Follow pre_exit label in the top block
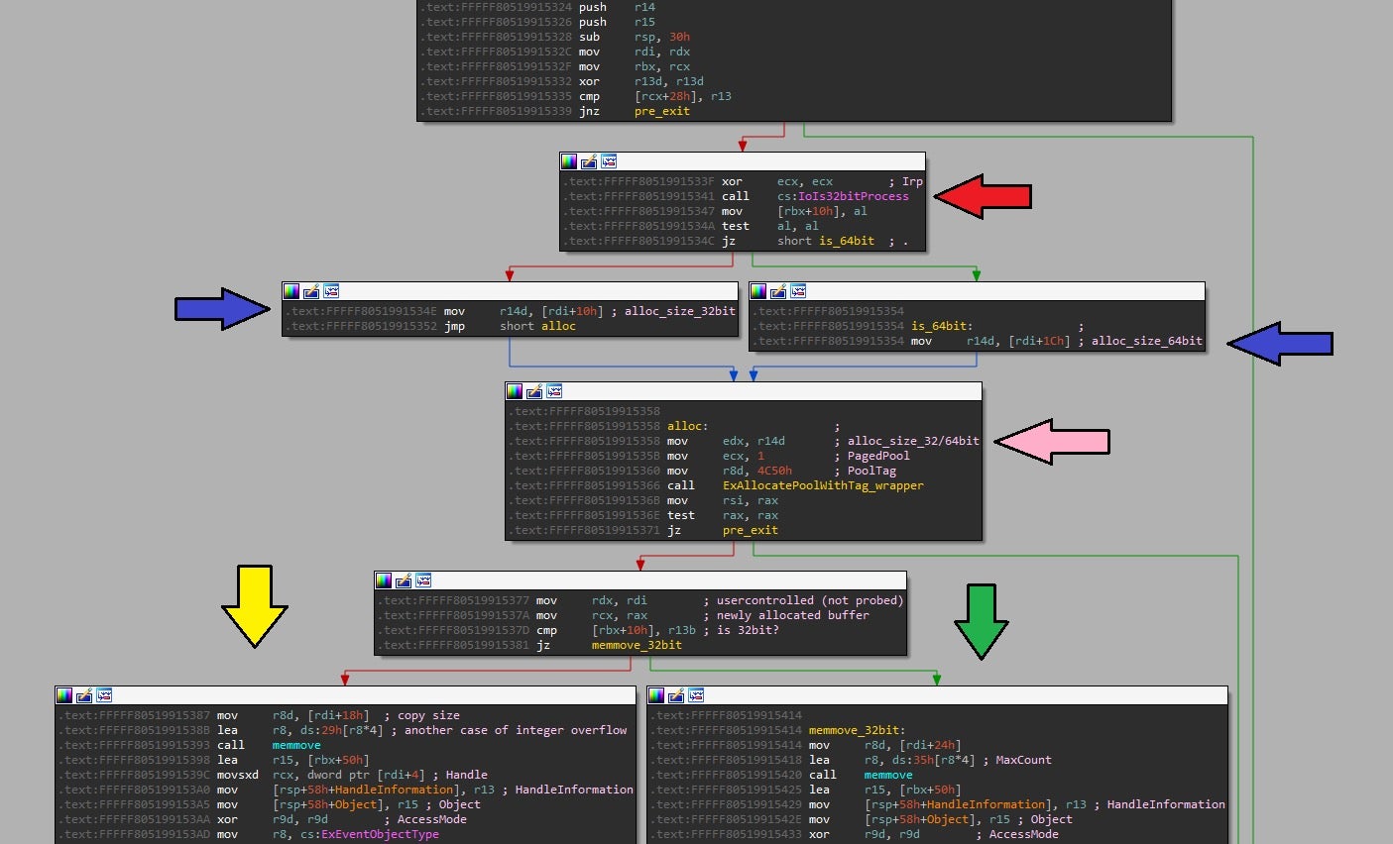Viewport: 1393px width, 844px height. [661, 111]
